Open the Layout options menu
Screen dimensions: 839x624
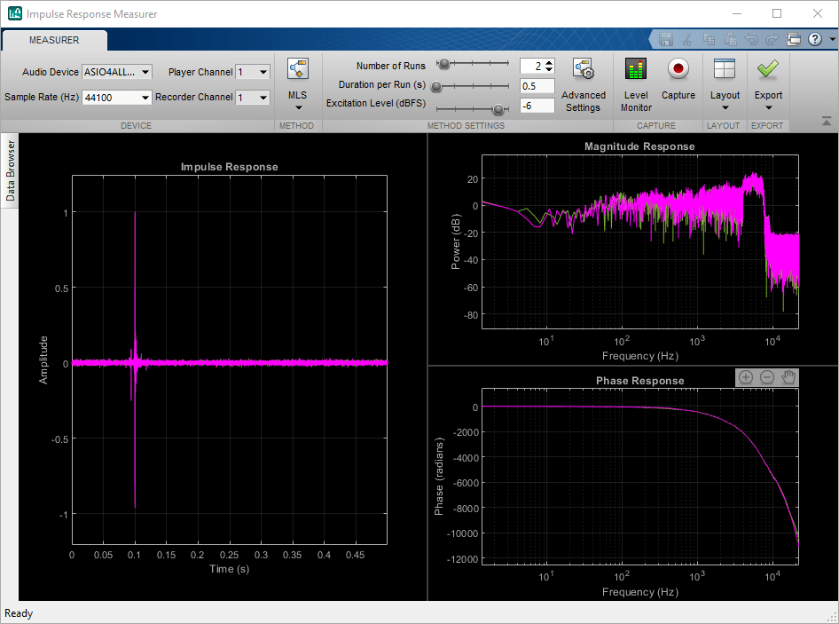tap(725, 95)
